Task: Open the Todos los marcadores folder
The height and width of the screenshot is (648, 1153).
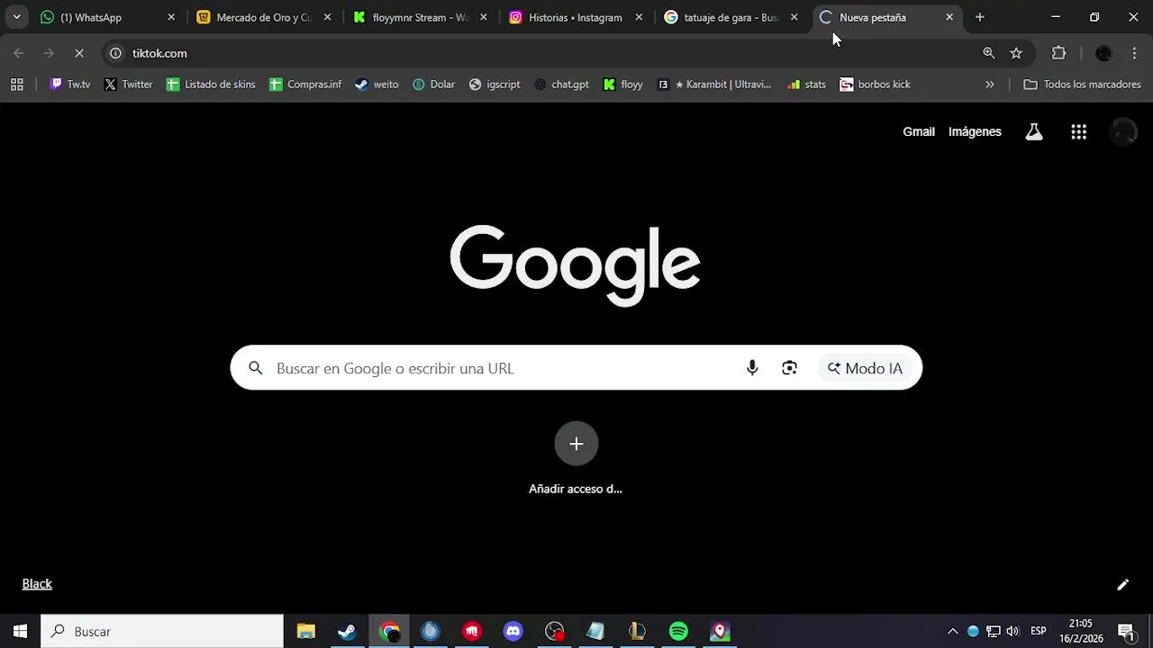Action: (1082, 85)
